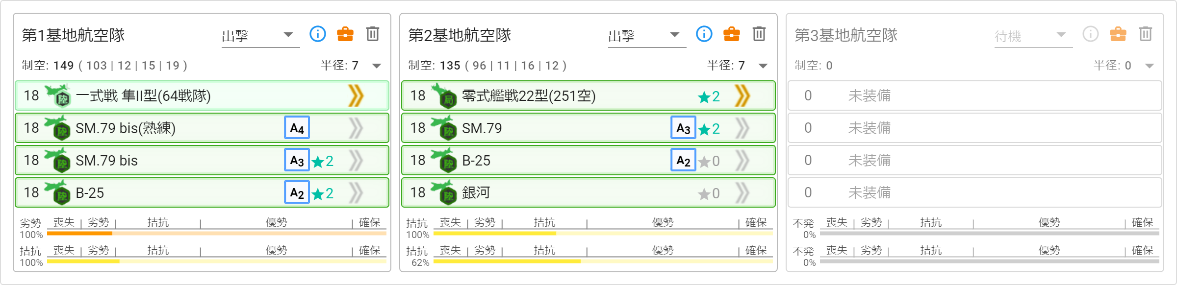Click orange briefcase preset icon in 第2基地航空隊
The width and height of the screenshot is (1177, 285).
pyautogui.click(x=732, y=34)
